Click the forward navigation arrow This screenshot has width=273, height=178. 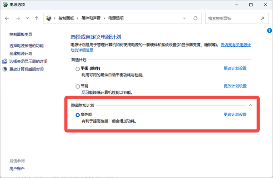pos(18,18)
